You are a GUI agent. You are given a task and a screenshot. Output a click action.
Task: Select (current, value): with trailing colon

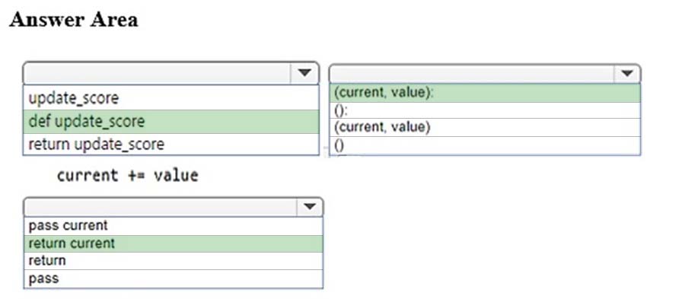click(x=485, y=93)
